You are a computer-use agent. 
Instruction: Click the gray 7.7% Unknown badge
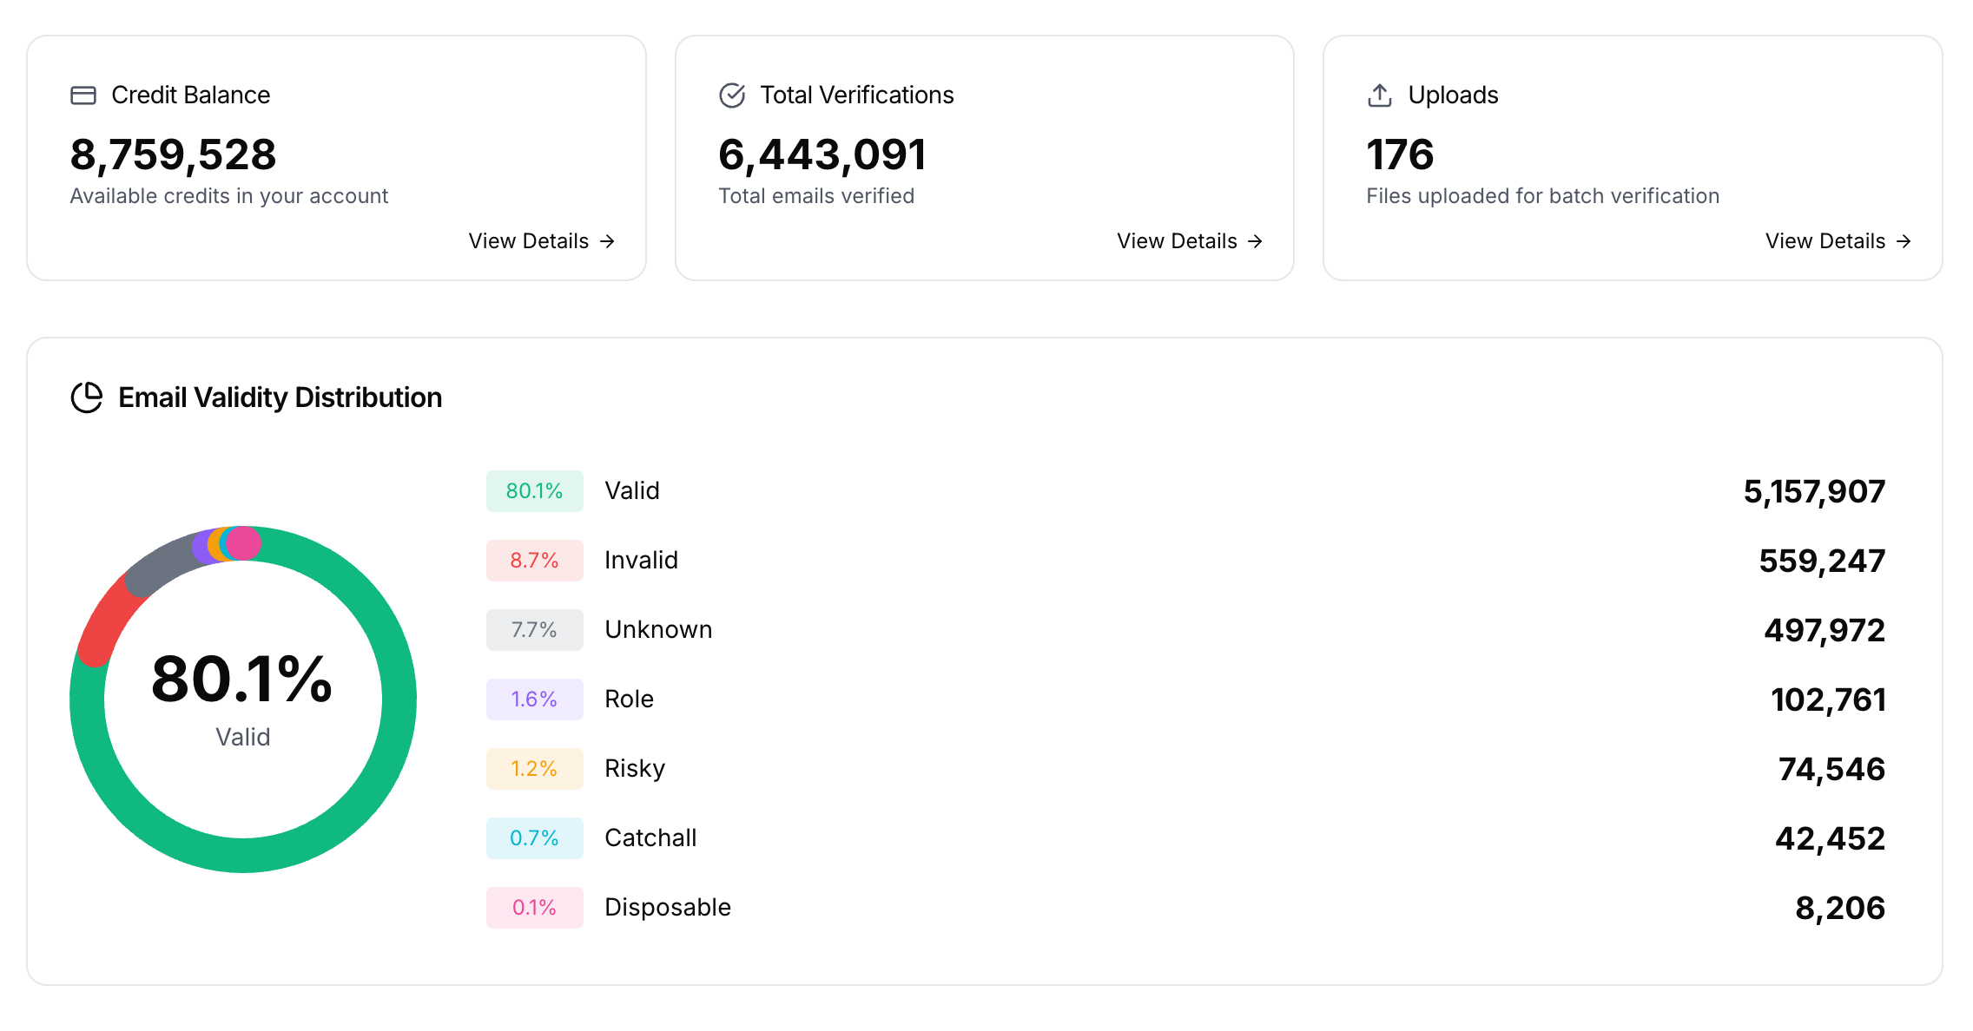(x=534, y=630)
